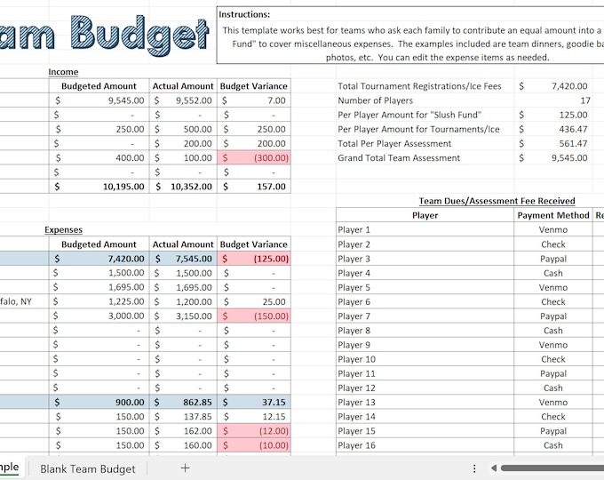The image size is (604, 480).
Task: Select income total cell 10,195.00
Action: coord(99,187)
